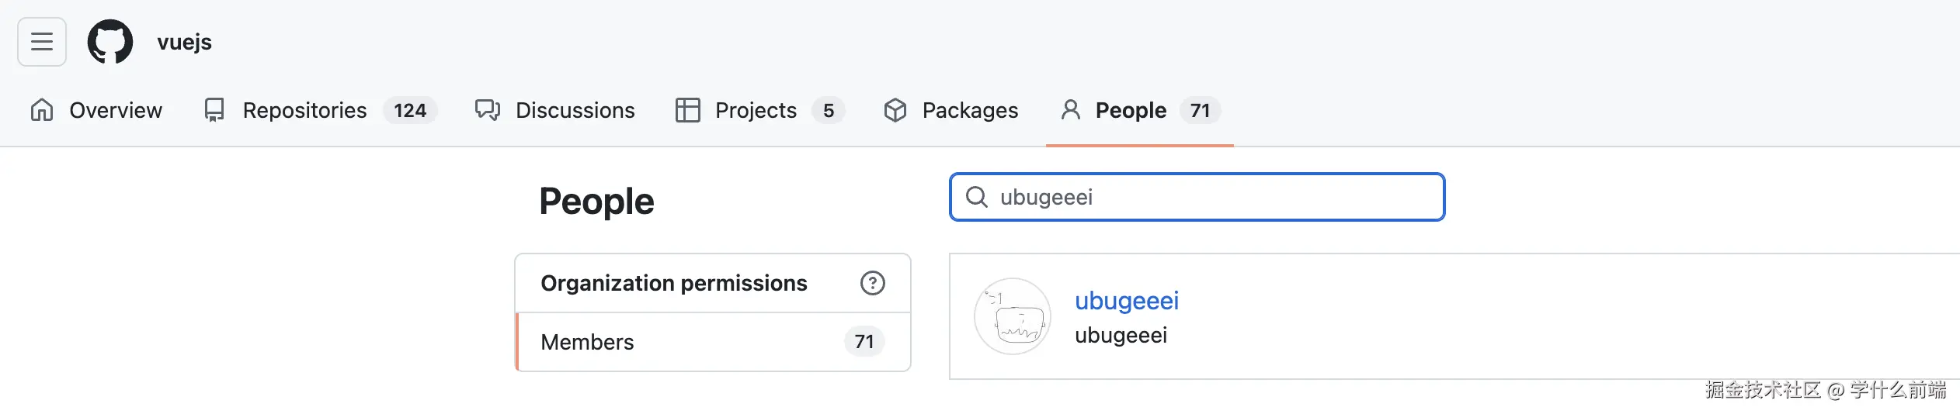Viewport: 1960px width, 414px height.
Task: Click the People person icon
Action: click(1071, 110)
